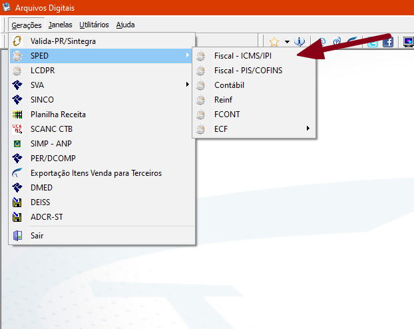Select FCONT in the SPED submenu
The height and width of the screenshot is (329, 414).
(254, 115)
